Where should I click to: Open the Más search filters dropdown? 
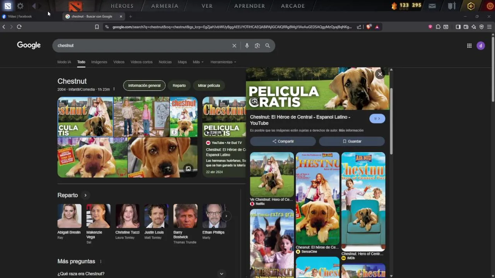198,62
